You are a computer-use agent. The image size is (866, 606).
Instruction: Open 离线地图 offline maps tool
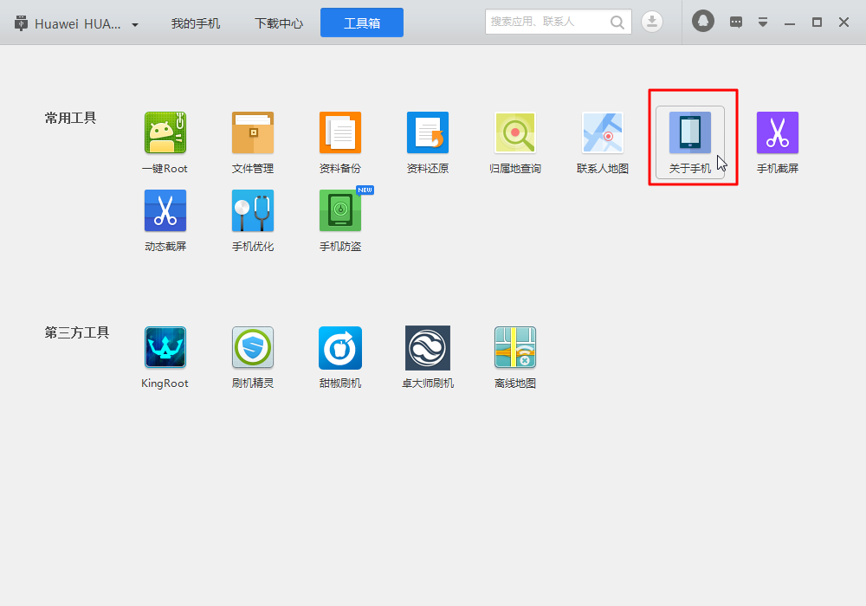(x=515, y=357)
